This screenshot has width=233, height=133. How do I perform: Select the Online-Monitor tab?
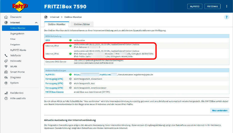click(x=57, y=24)
